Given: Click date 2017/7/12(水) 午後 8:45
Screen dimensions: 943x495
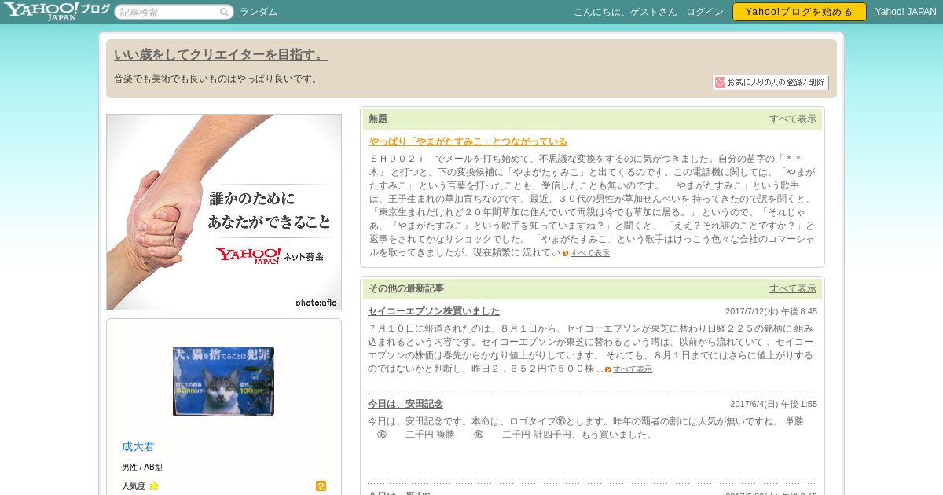Looking at the screenshot, I should pos(771,311).
